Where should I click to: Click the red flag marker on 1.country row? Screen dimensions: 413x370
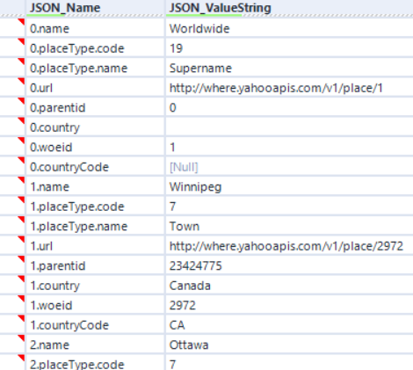point(21,279)
